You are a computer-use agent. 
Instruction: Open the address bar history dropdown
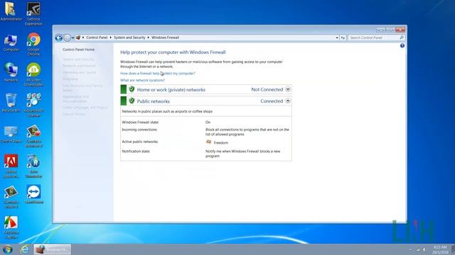[337, 38]
